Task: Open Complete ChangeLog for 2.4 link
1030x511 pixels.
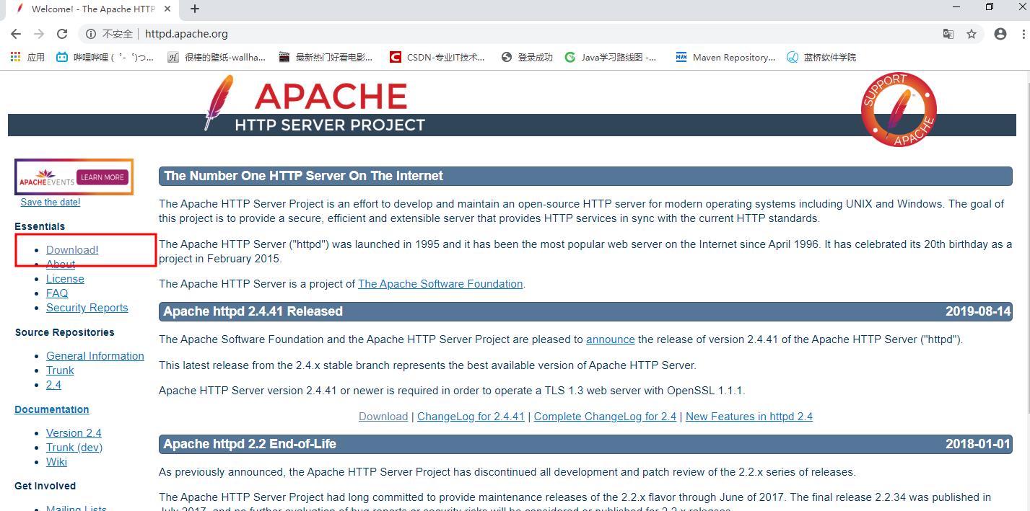Action: [605, 417]
